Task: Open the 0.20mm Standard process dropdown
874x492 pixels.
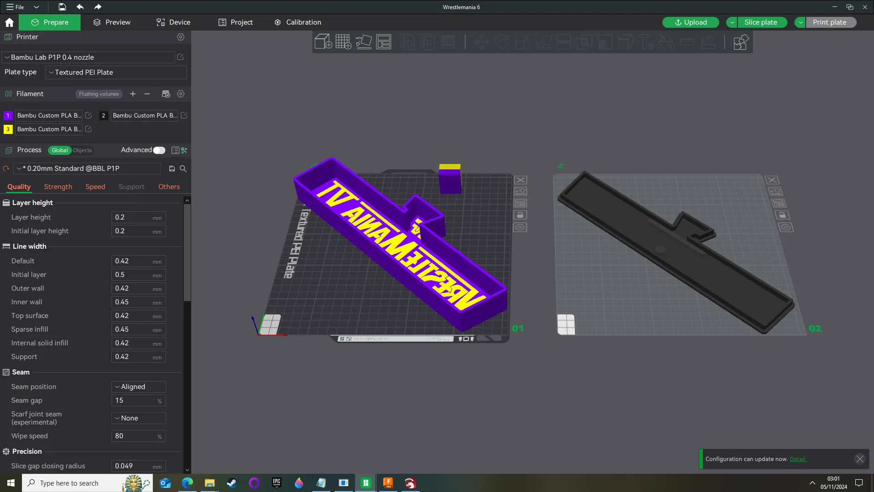Action: [87, 169]
